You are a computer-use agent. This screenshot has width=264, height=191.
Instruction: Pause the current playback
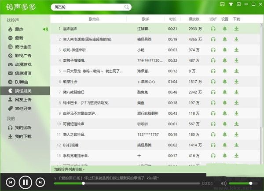(25, 182)
